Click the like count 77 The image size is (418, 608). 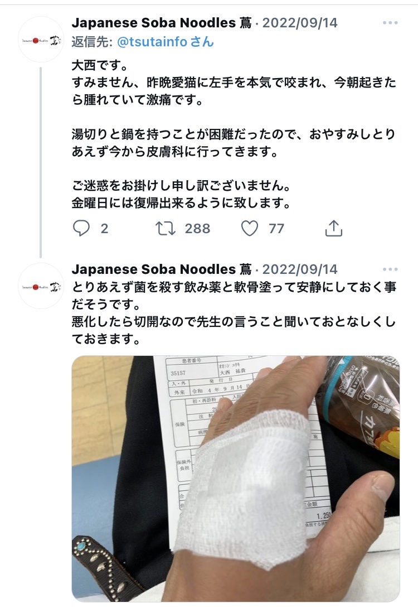click(x=276, y=228)
